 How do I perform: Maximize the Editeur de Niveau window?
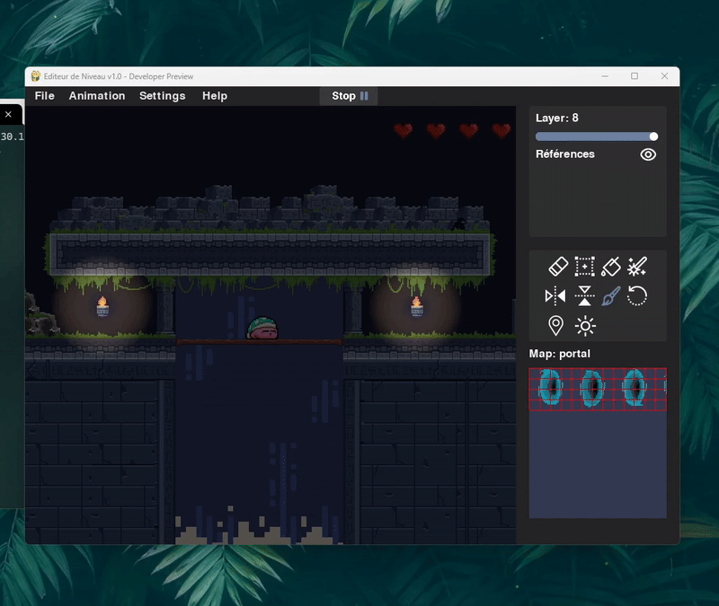[635, 76]
